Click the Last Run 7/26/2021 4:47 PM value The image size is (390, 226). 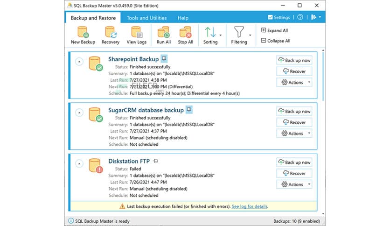click(148, 182)
